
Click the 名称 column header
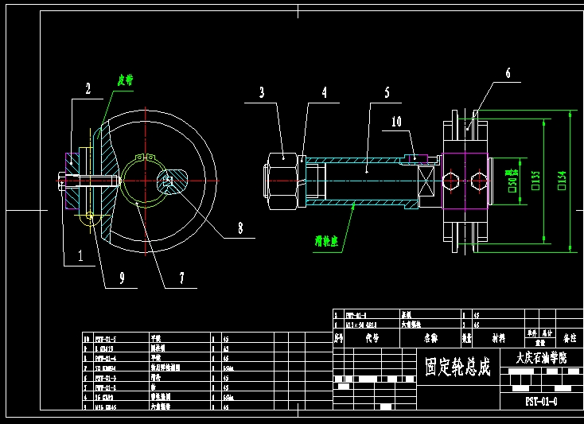[431, 338]
